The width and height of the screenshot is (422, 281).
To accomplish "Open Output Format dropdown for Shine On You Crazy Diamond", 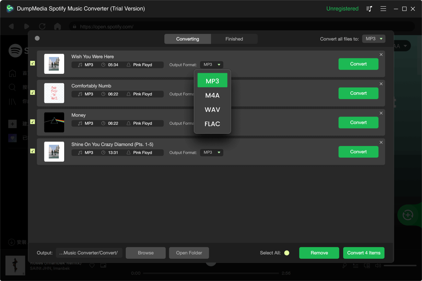I will [211, 152].
